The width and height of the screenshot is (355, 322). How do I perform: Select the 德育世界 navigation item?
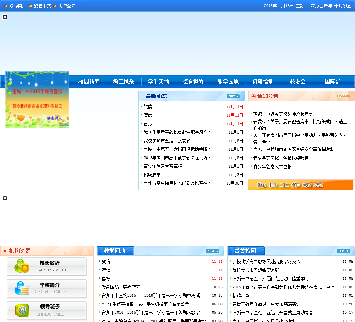[x=193, y=82]
